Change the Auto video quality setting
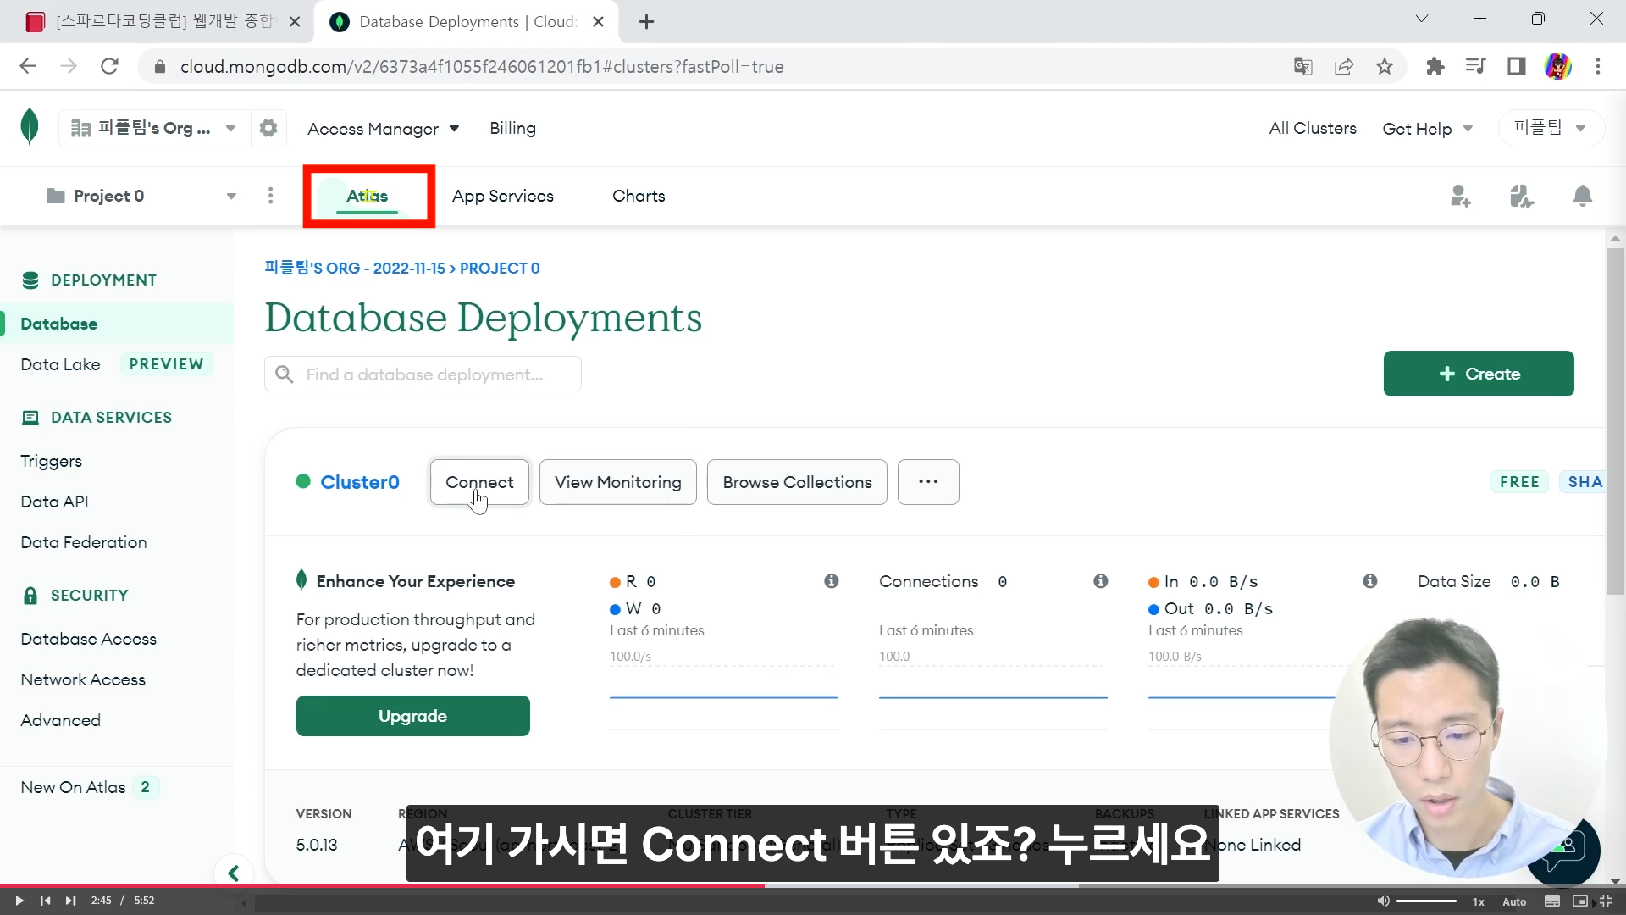The height and width of the screenshot is (915, 1626). point(1514,901)
